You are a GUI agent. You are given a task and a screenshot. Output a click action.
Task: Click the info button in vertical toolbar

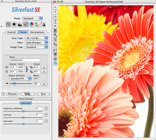(x=55, y=7)
